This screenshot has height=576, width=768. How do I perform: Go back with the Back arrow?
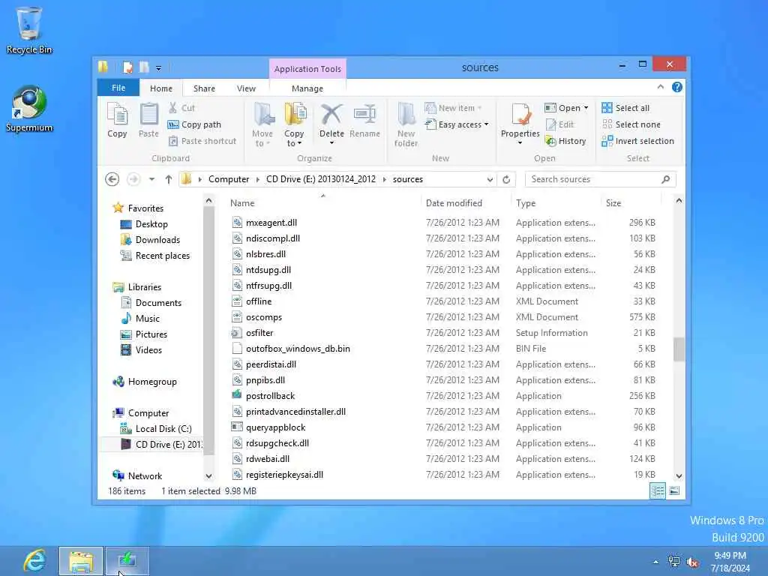click(112, 179)
